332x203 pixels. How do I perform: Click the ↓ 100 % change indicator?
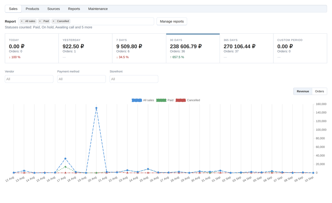[15, 57]
